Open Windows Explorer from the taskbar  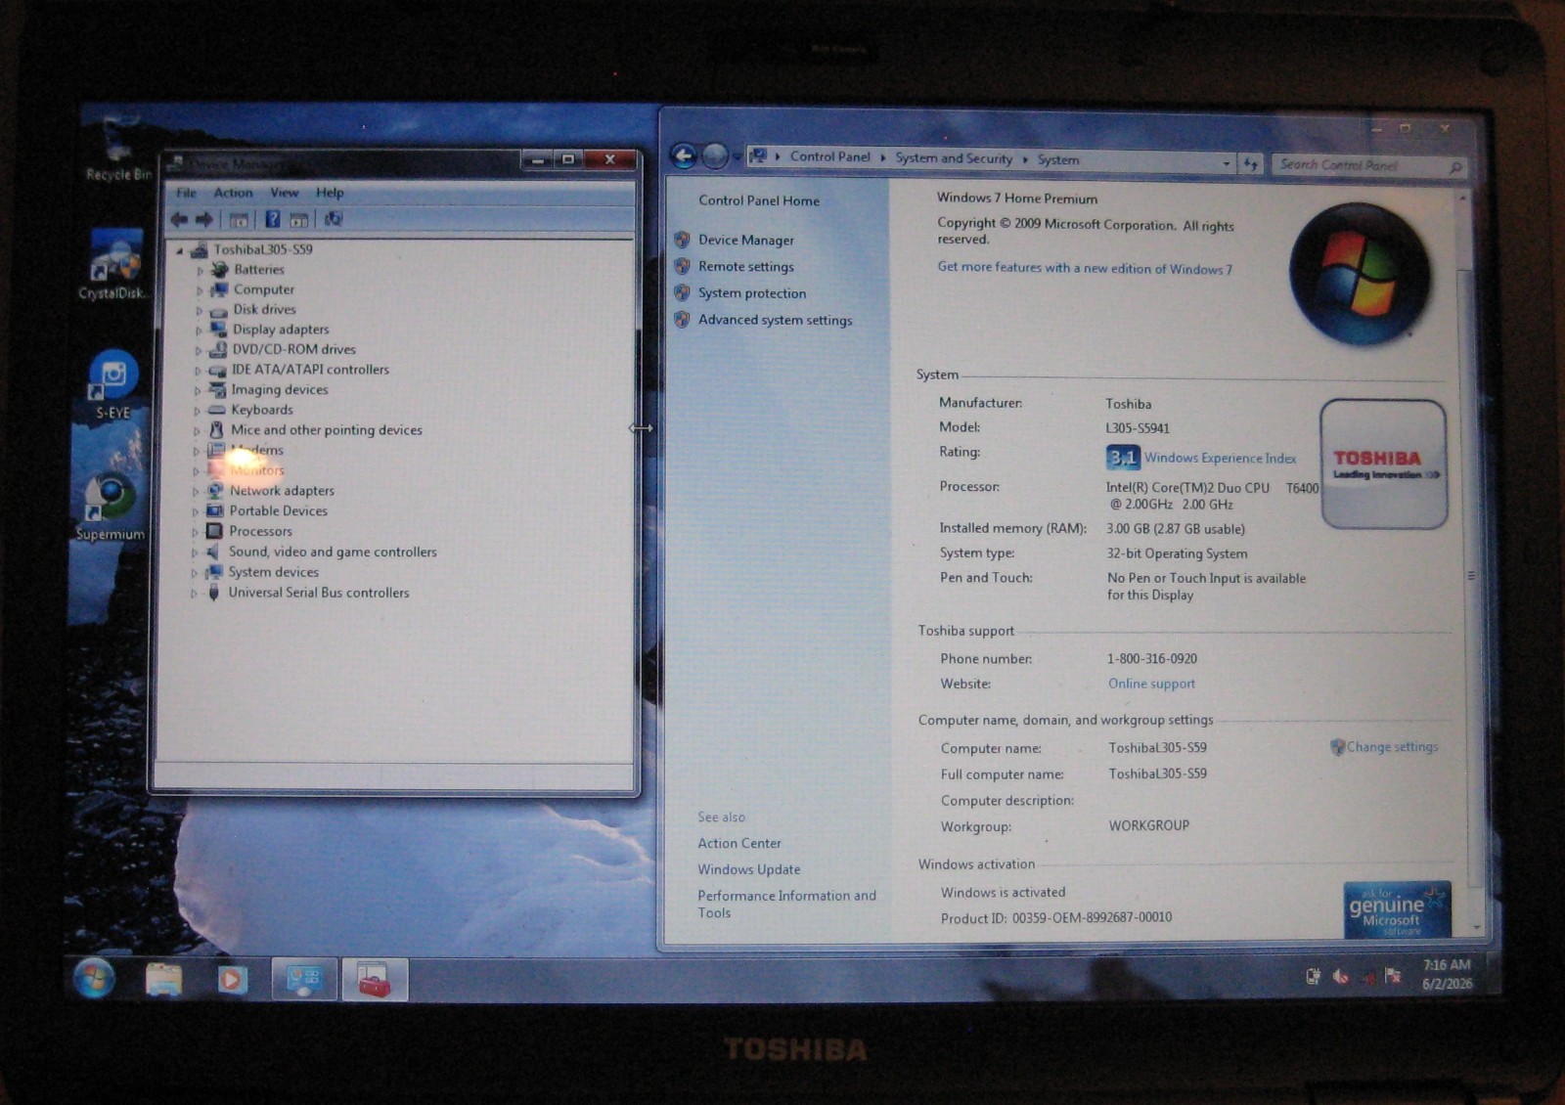(x=163, y=979)
